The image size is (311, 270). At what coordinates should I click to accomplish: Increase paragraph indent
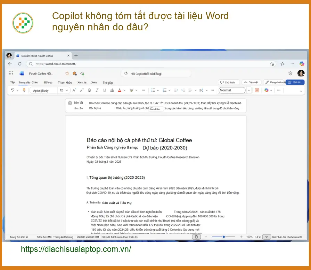point(183,90)
